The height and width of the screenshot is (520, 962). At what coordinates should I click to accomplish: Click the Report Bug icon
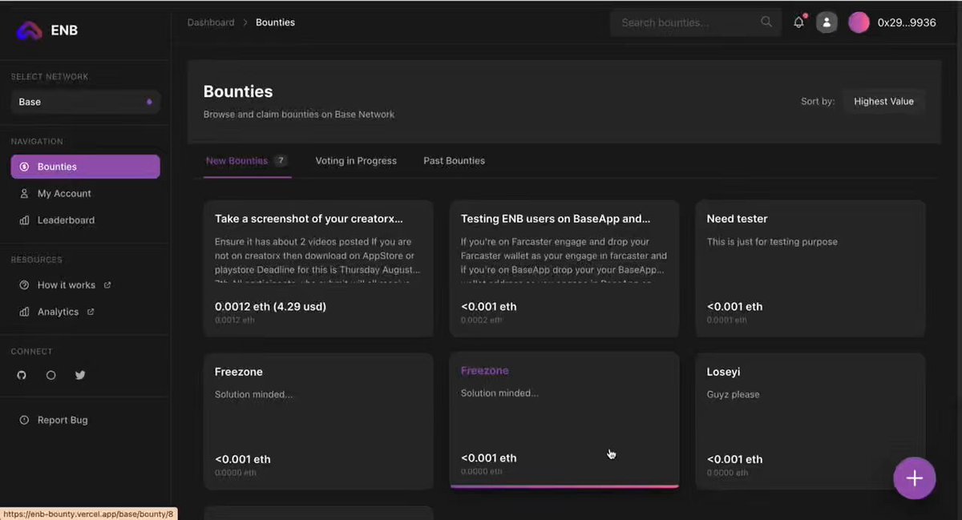click(24, 420)
